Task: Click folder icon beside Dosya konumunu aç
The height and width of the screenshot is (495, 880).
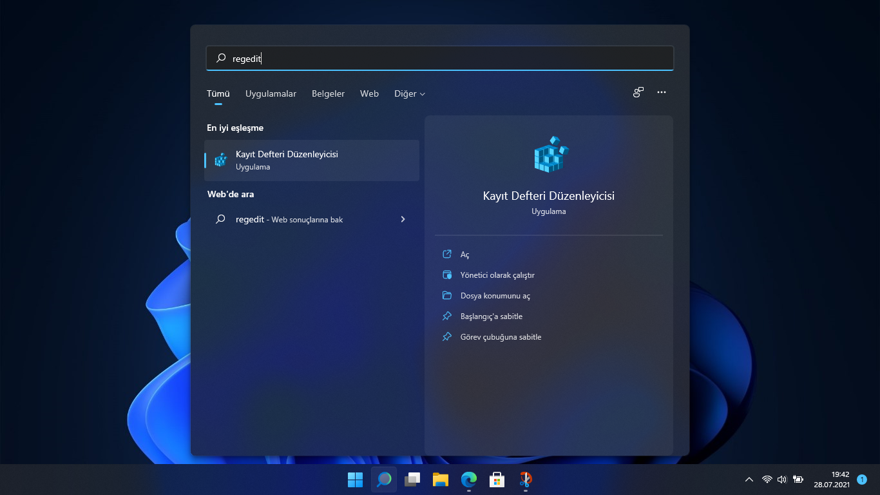Action: 447,296
